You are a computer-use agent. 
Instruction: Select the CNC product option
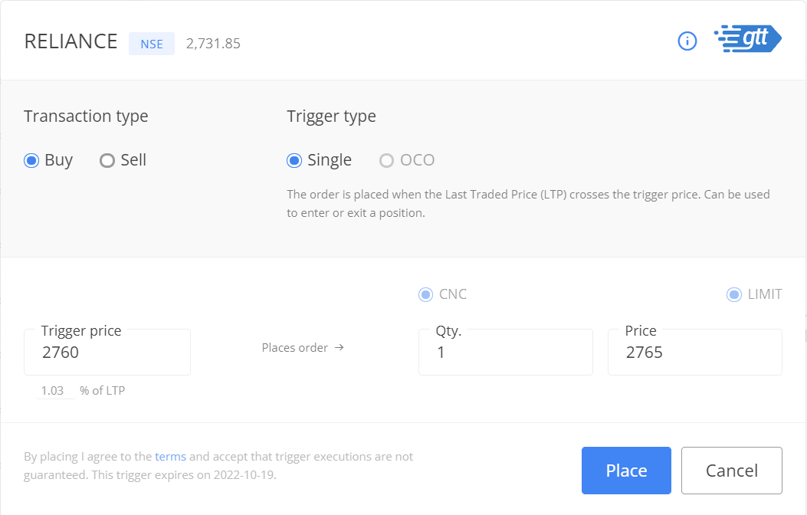pos(425,294)
